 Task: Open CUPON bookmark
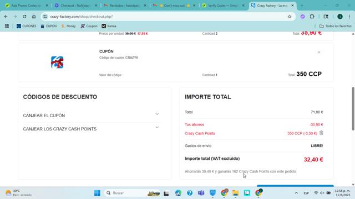point(49,26)
